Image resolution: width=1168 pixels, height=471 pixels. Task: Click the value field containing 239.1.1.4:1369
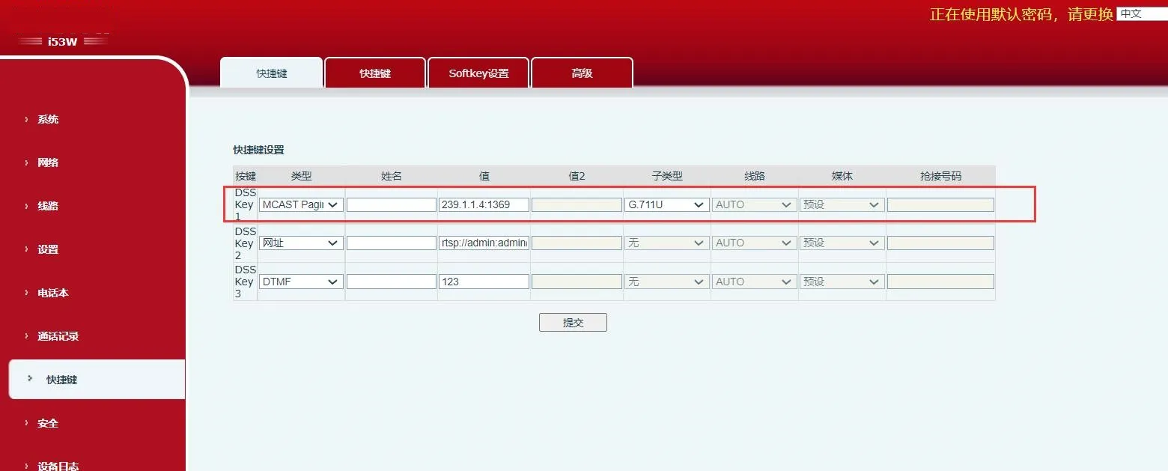pos(484,204)
